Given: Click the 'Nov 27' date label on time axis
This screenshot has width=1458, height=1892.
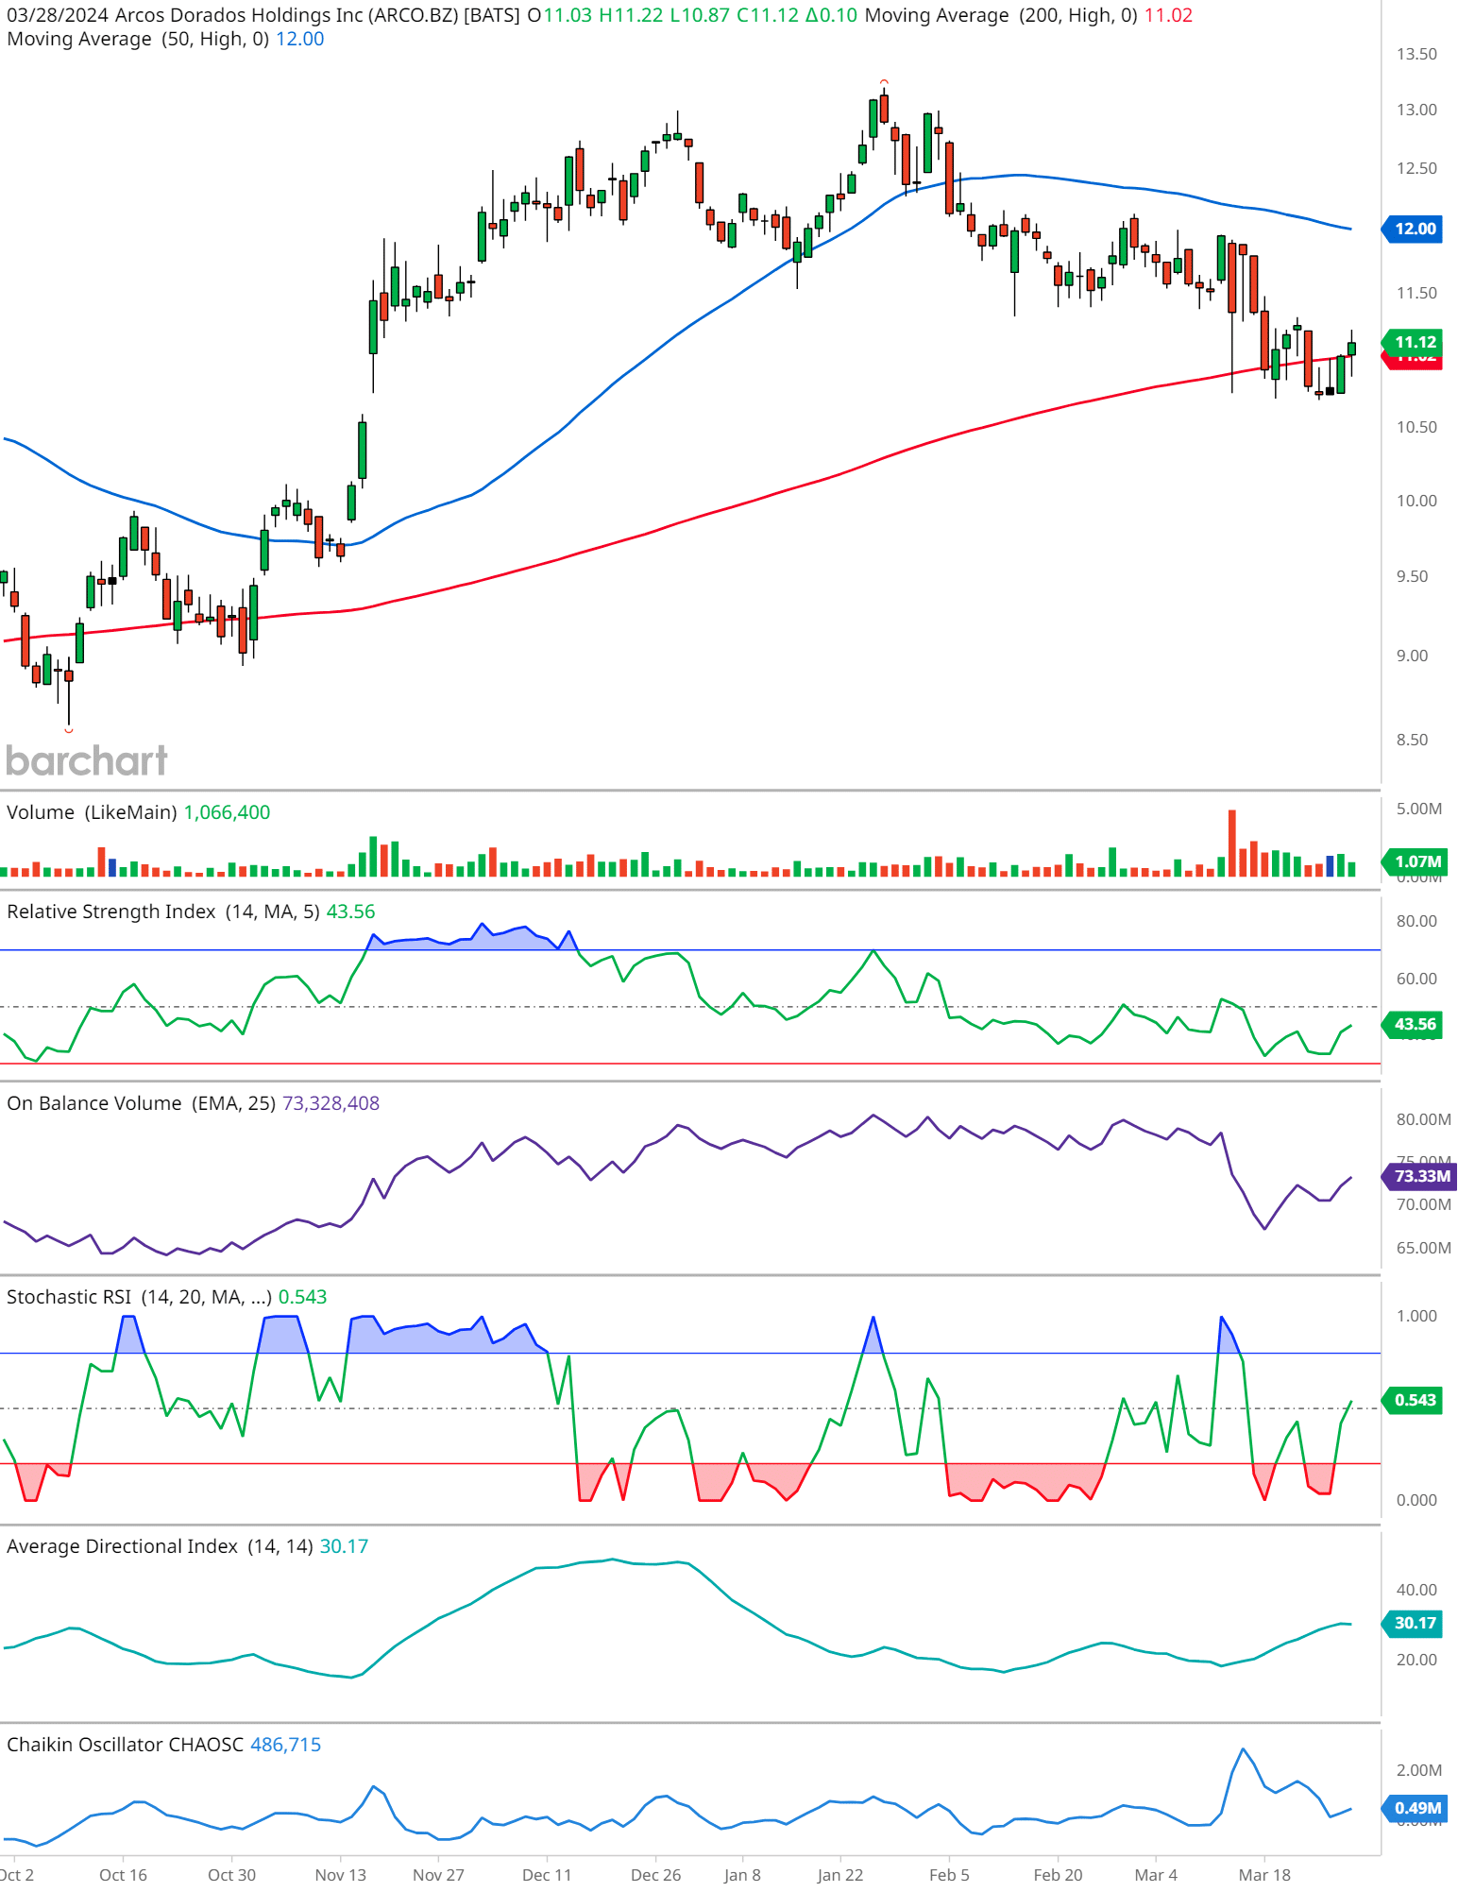Looking at the screenshot, I should 438,1875.
